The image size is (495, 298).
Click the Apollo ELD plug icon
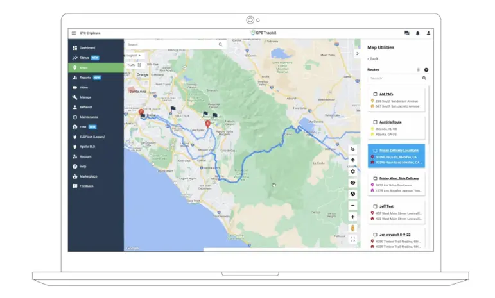click(x=75, y=147)
